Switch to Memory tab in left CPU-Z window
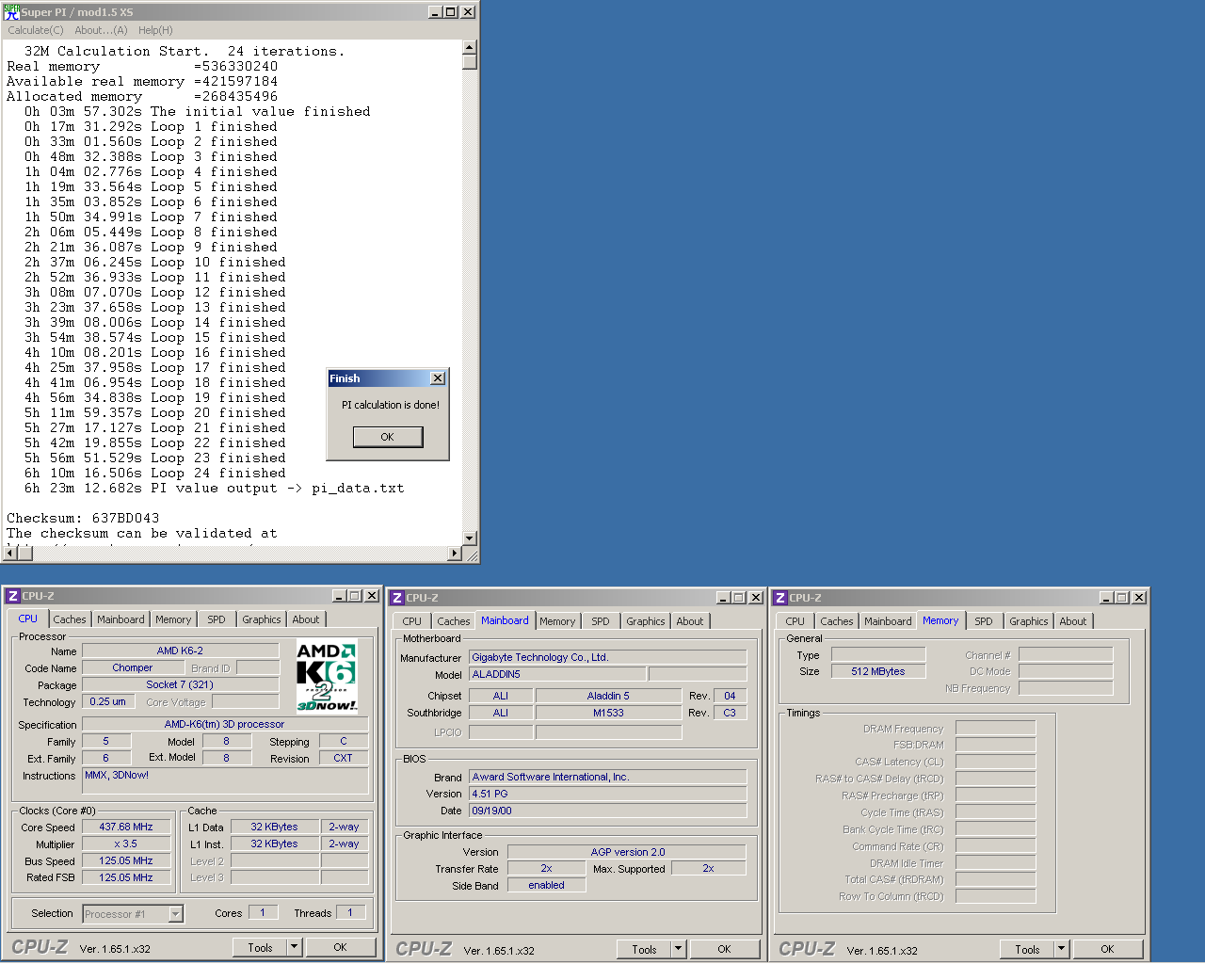 pos(173,619)
